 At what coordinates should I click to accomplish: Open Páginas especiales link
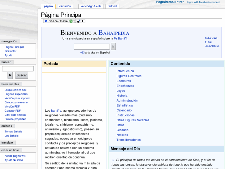click(x=16, y=94)
